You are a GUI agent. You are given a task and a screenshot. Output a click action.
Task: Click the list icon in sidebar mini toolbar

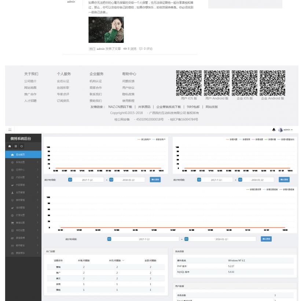coord(15,146)
